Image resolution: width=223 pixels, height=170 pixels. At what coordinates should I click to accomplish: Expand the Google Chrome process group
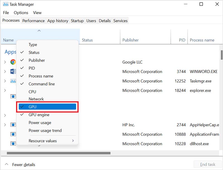(x=5, y=62)
